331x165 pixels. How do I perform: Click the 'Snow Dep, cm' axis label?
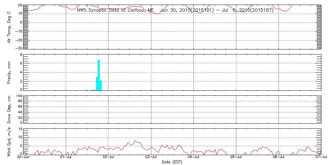(x=9, y=110)
